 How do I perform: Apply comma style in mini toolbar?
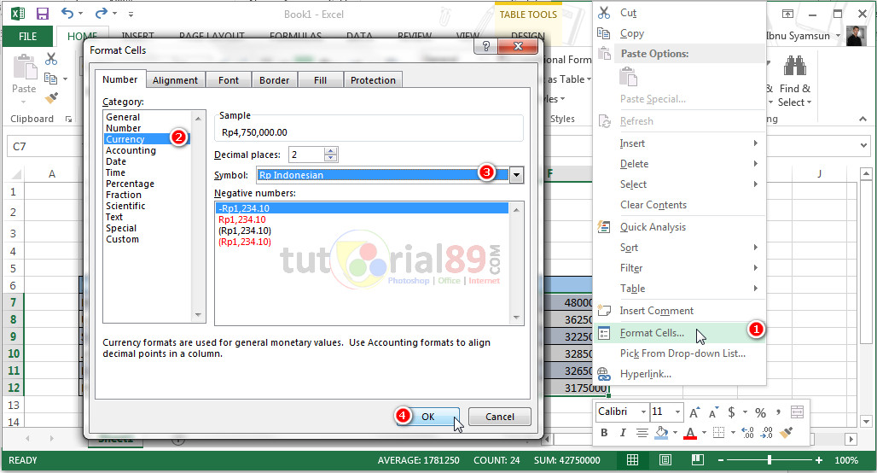pos(778,412)
